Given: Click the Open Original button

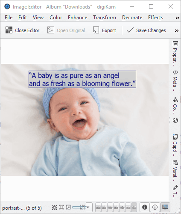Looking at the screenshot, I should click(x=66, y=30).
